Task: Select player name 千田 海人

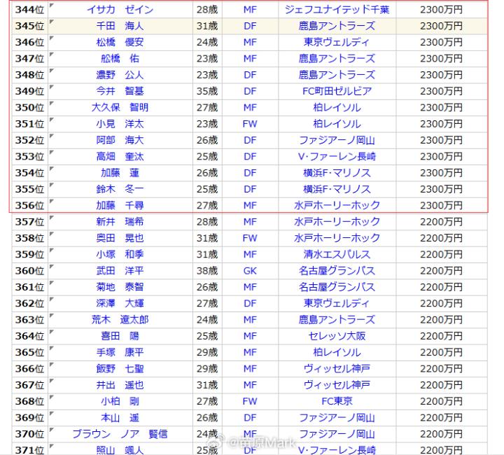Action: tap(120, 26)
